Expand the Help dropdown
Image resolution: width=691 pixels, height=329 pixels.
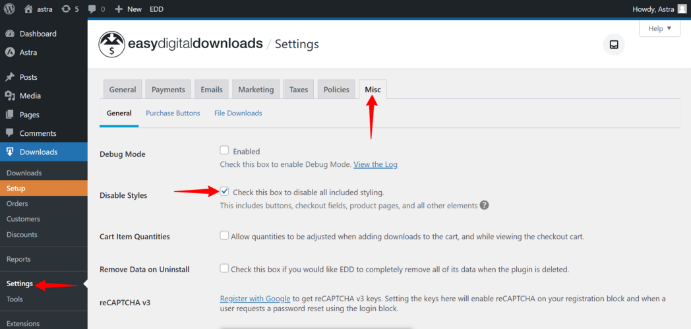tap(659, 28)
